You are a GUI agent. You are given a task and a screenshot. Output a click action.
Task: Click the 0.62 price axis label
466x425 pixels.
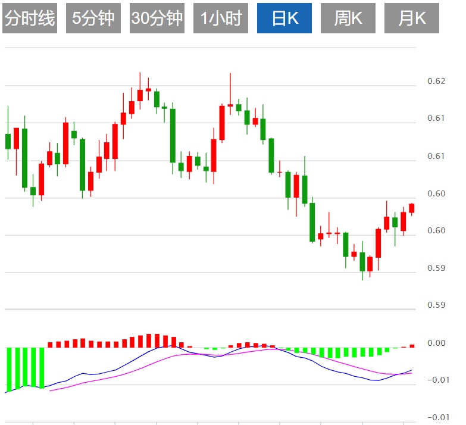[x=436, y=81]
